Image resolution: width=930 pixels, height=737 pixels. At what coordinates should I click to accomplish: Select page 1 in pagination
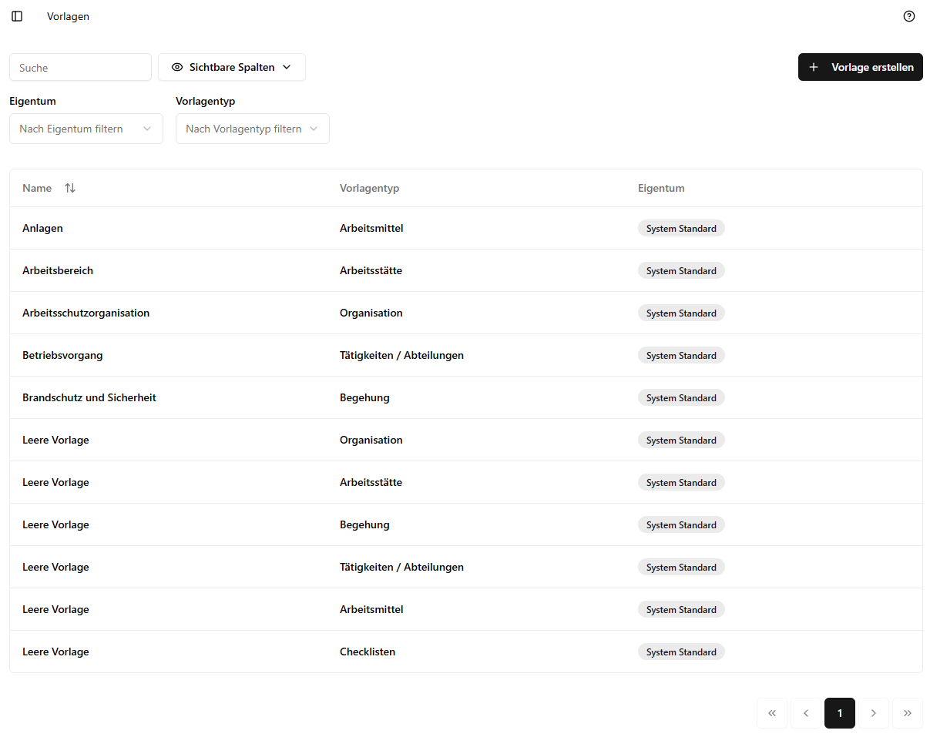pyautogui.click(x=840, y=713)
